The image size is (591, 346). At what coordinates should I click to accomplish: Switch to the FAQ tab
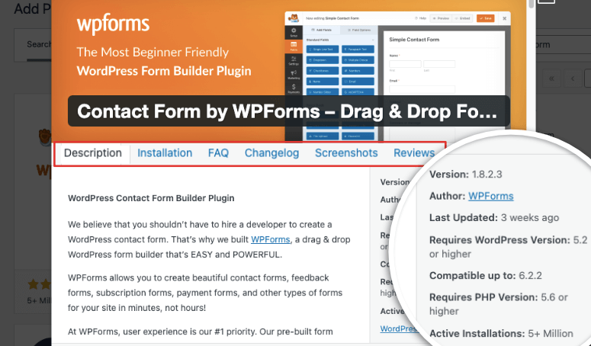pyautogui.click(x=218, y=153)
